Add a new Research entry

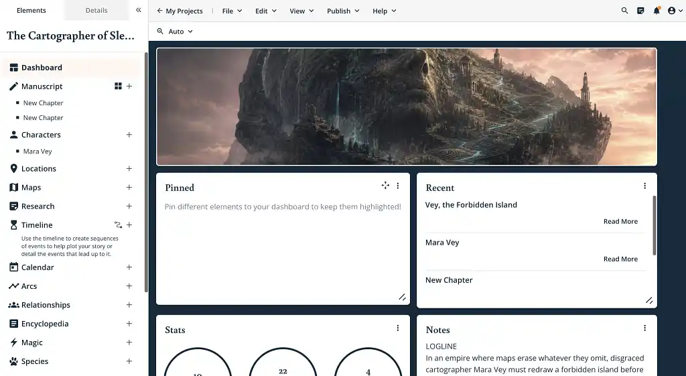[x=129, y=206]
